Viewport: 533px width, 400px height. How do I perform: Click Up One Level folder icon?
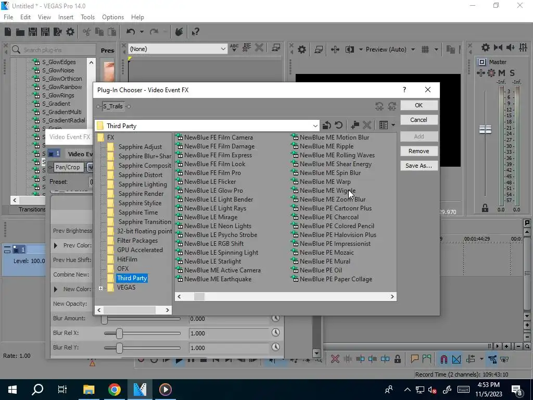click(x=327, y=125)
